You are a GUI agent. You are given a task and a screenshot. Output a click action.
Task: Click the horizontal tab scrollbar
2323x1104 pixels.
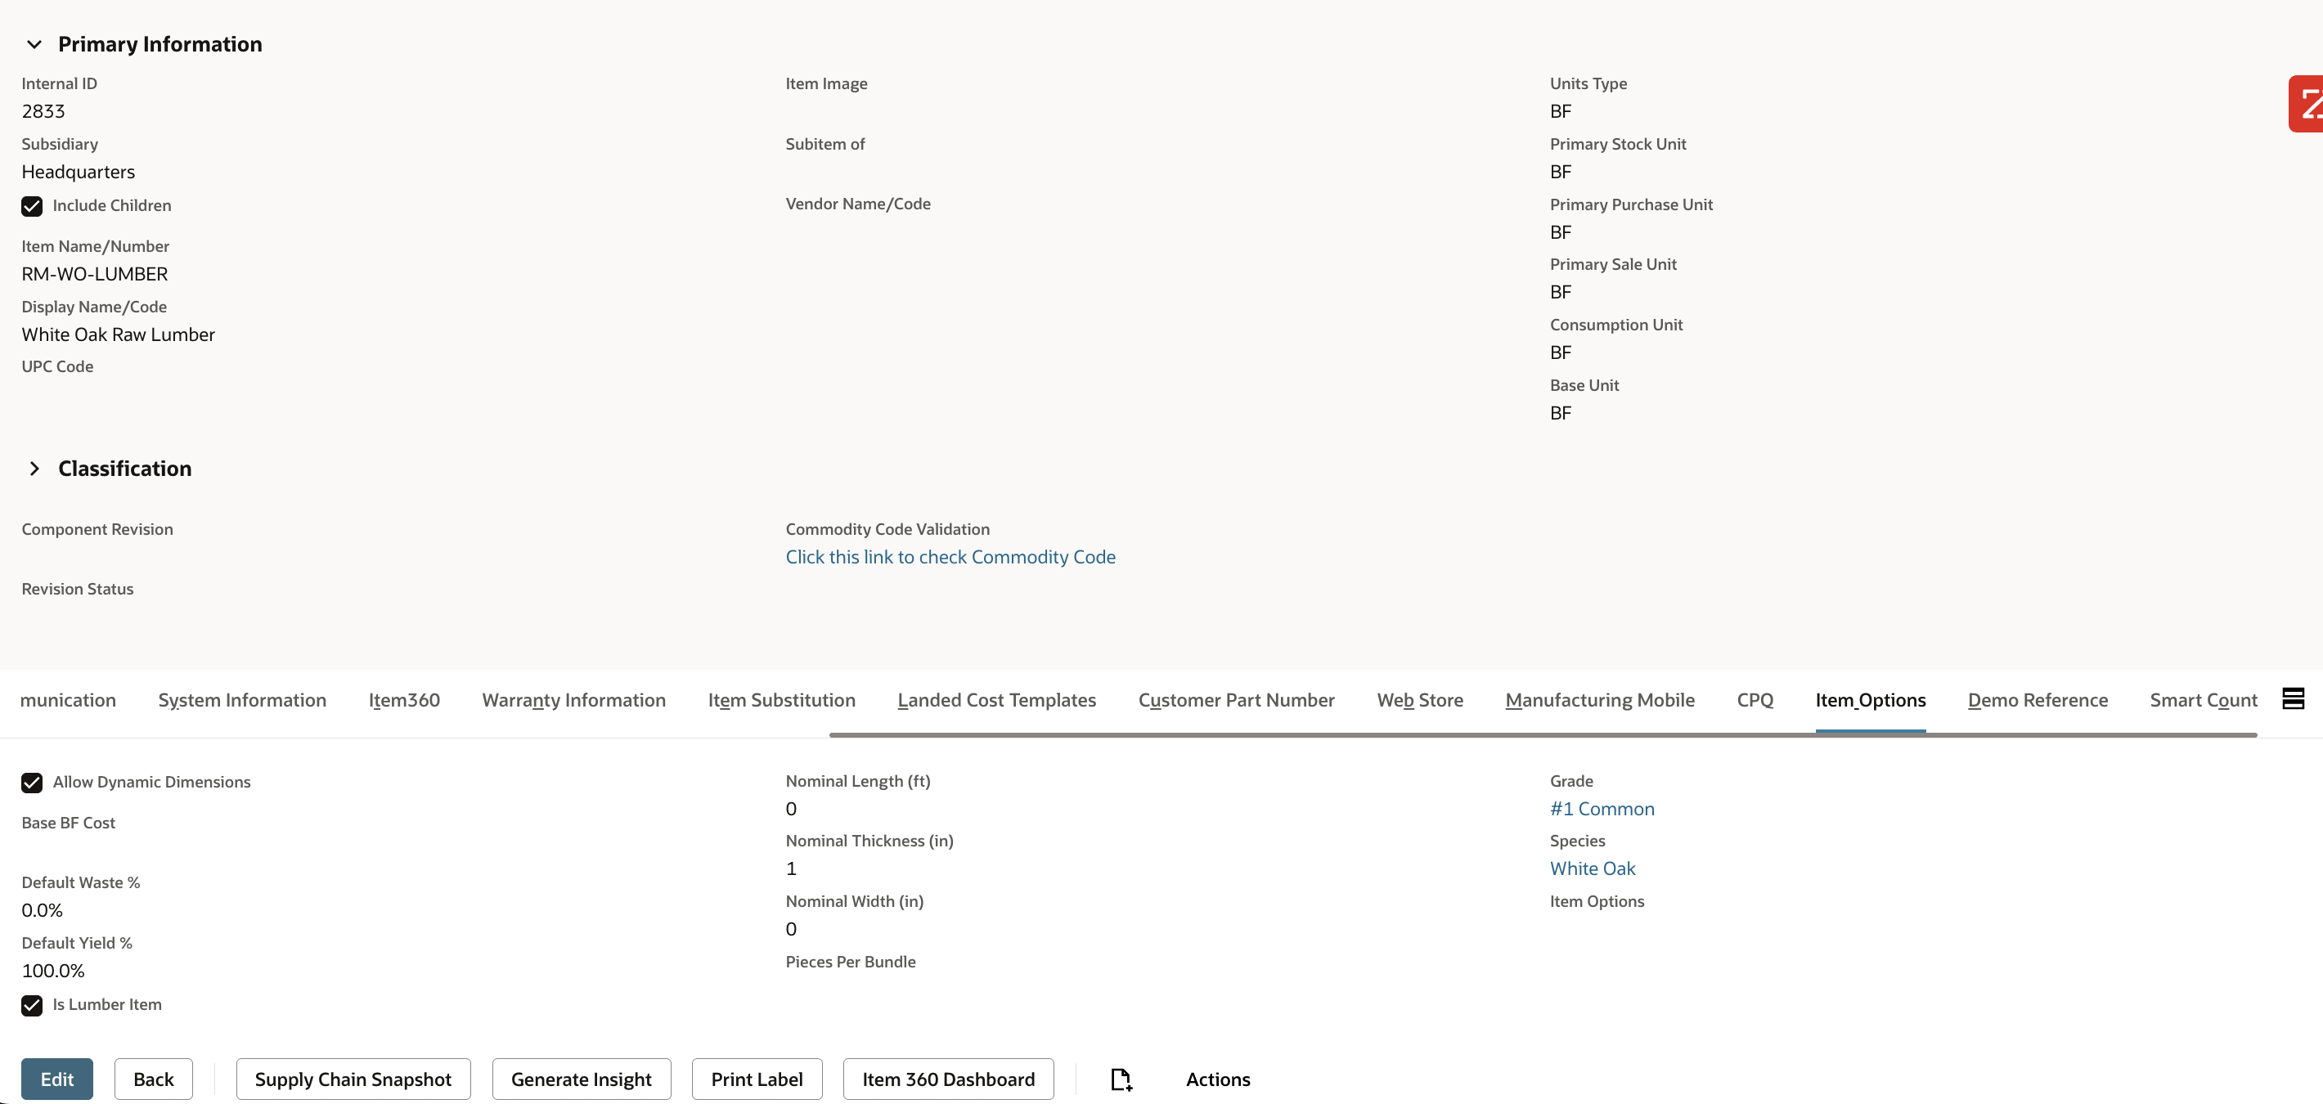point(1542,735)
